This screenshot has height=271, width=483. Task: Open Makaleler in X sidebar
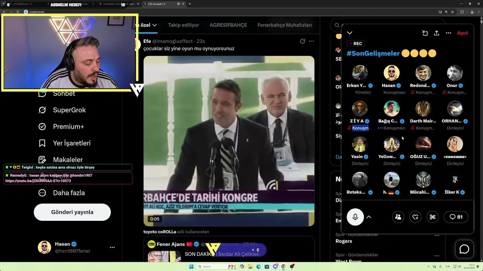pos(61,160)
